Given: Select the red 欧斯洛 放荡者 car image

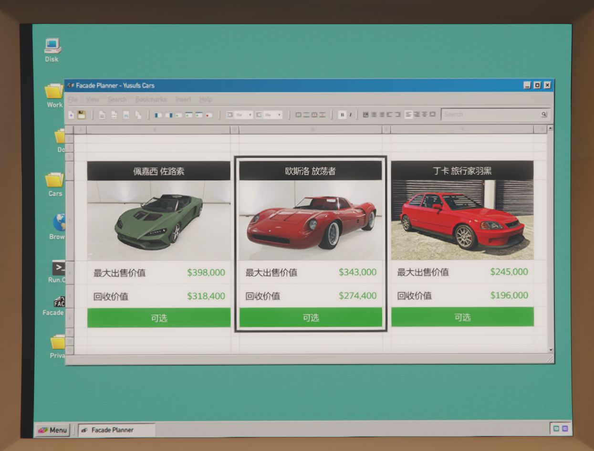Looking at the screenshot, I should (311, 220).
